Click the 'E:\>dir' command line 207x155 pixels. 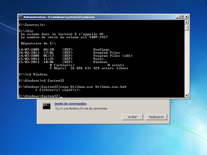26,31
